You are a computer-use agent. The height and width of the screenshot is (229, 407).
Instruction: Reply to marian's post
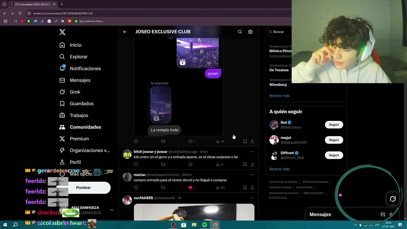coord(136,188)
